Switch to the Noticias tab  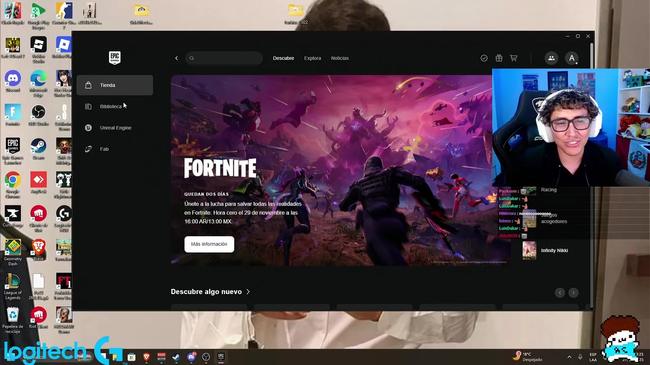(x=340, y=58)
